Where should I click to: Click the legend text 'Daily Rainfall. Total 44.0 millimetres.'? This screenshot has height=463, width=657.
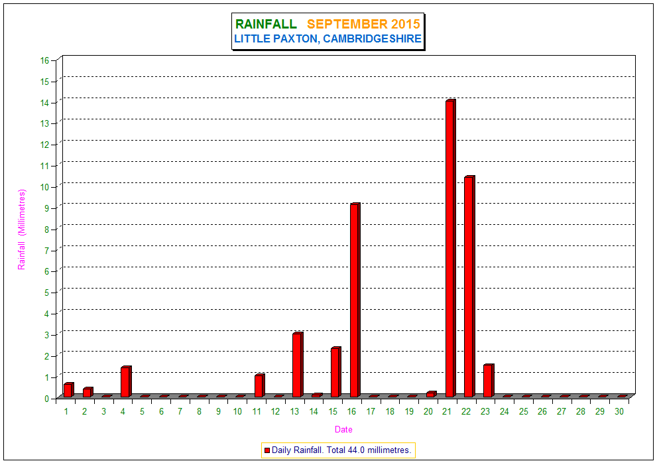click(341, 450)
